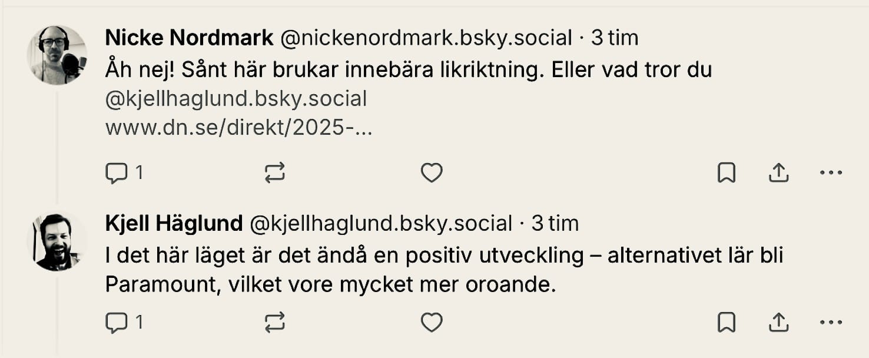Open more options on Nicke Nordmark's post
Screen dimensions: 869x358
pos(831,173)
